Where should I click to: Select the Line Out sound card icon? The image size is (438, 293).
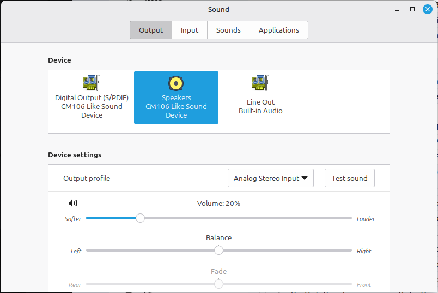[260, 83]
